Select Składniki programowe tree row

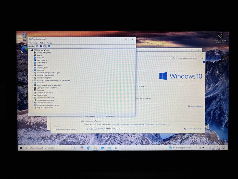point(43,93)
